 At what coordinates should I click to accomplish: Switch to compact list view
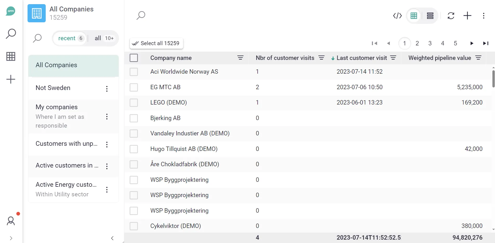point(430,16)
